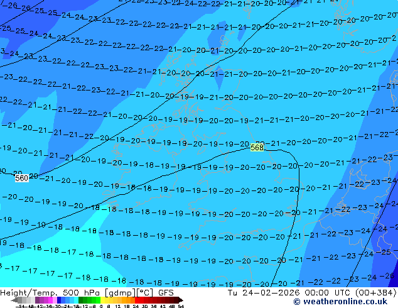398x308 pixels.
Task: Click the 568 height contour label
Action: coord(257,147)
